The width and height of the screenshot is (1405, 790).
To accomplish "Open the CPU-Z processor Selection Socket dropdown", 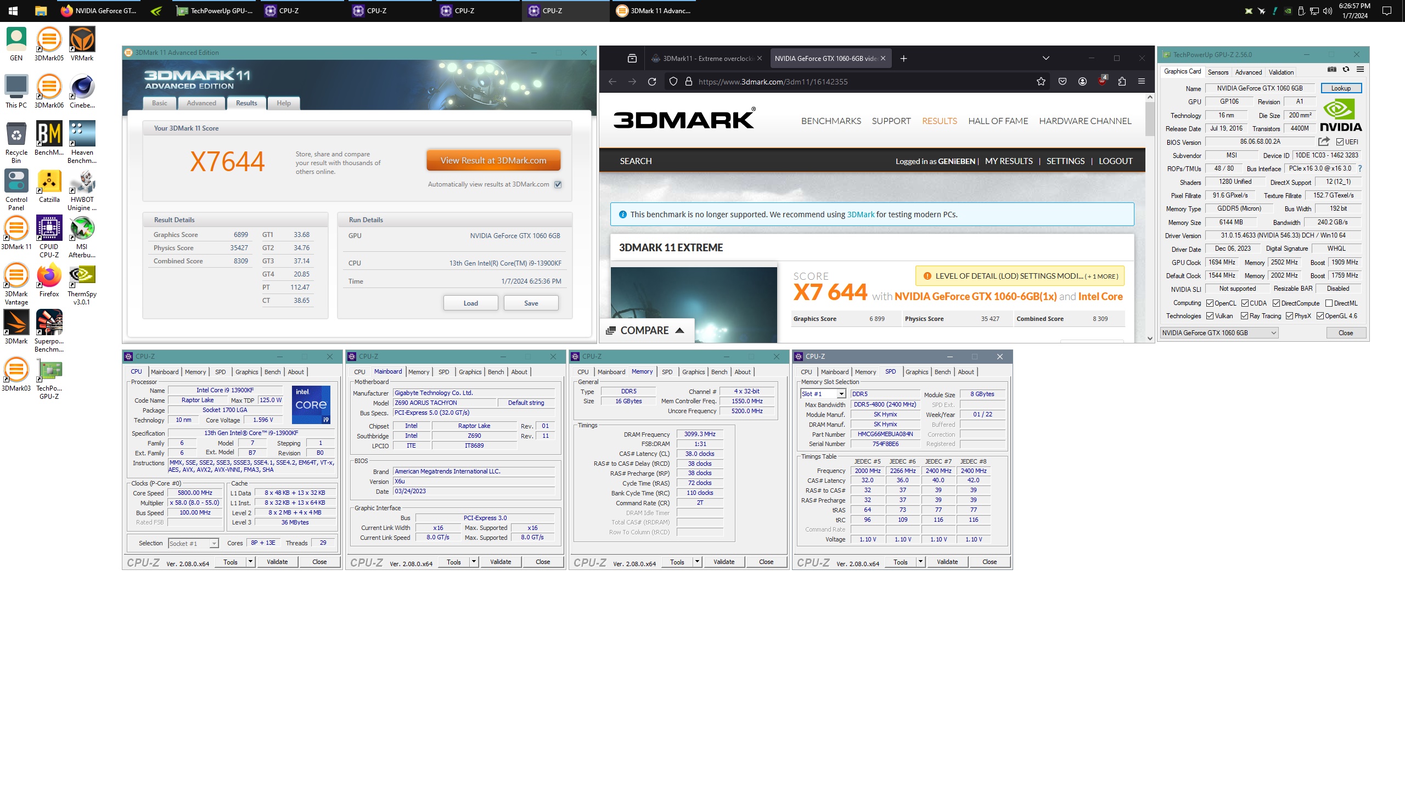I will point(193,543).
